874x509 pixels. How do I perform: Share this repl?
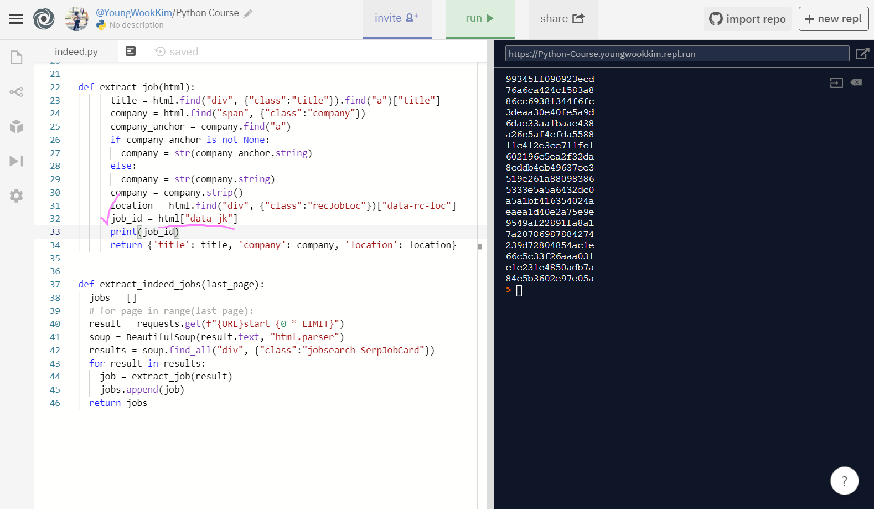(562, 19)
